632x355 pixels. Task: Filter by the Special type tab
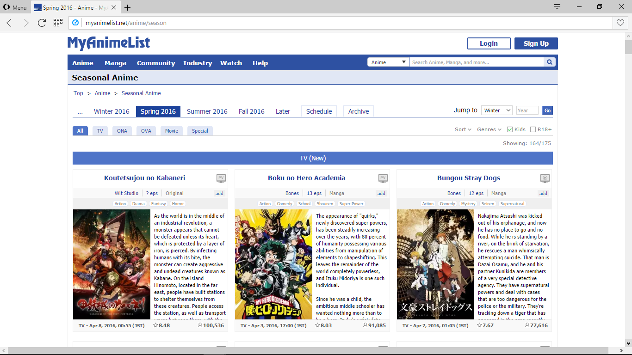[200, 131]
